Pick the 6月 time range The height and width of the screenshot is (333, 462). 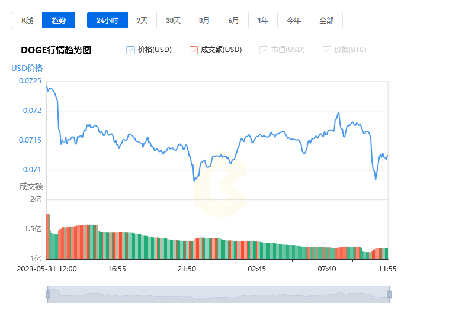pos(233,20)
